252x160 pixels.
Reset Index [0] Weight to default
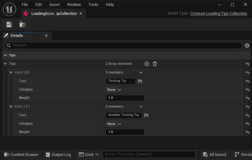pyautogui.click(x=248, y=98)
